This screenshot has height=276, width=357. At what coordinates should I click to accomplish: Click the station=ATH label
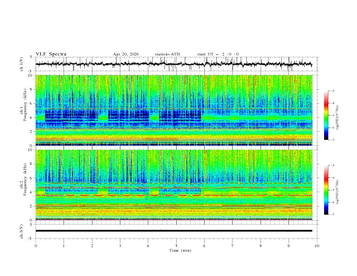(x=167, y=54)
